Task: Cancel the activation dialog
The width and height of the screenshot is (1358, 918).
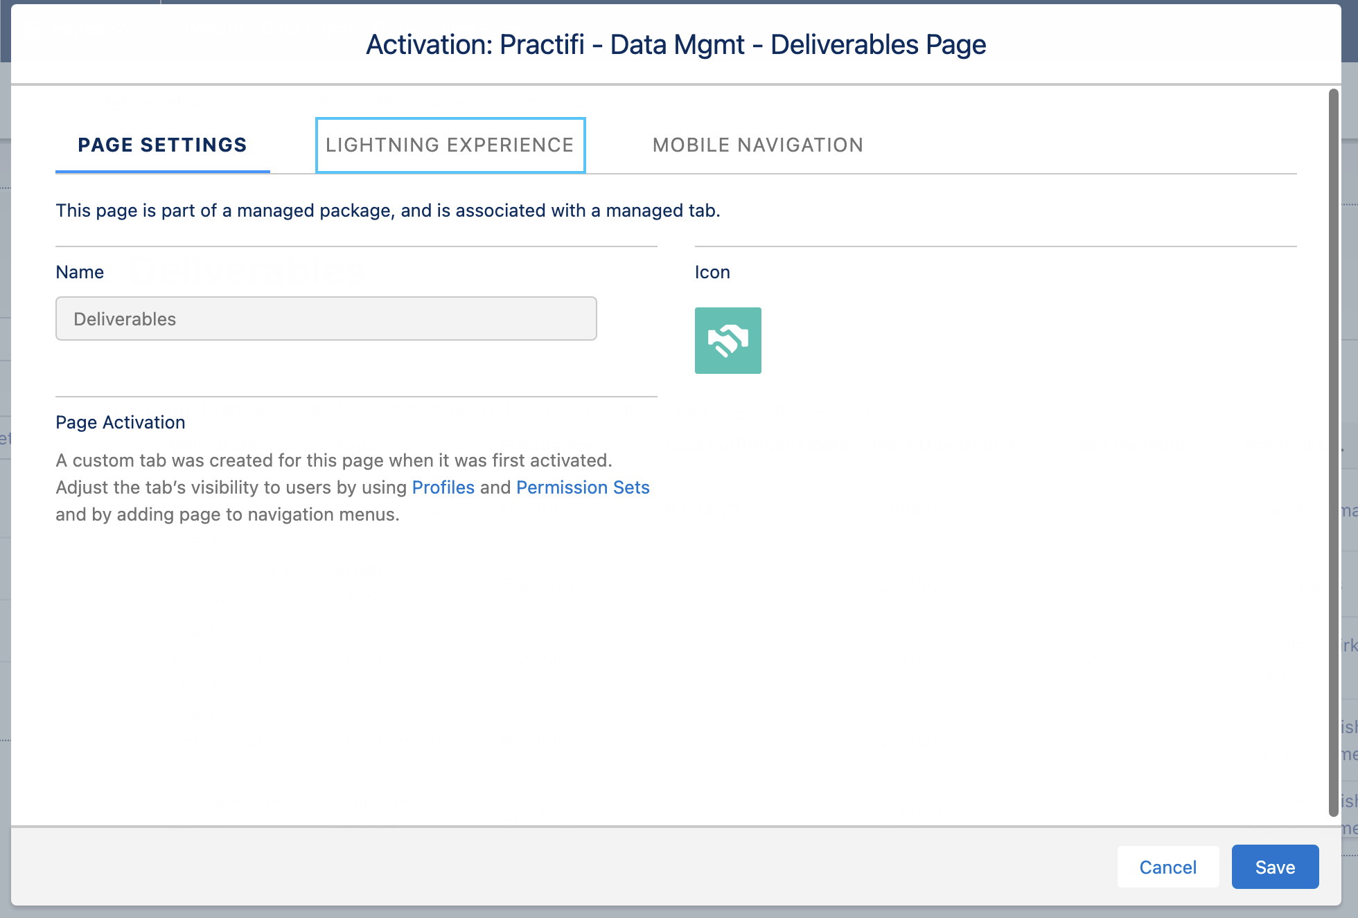Action: pyautogui.click(x=1168, y=867)
